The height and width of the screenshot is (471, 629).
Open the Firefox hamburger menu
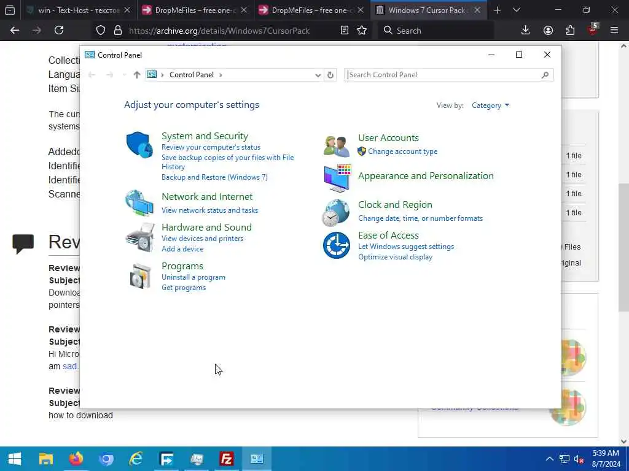click(614, 30)
